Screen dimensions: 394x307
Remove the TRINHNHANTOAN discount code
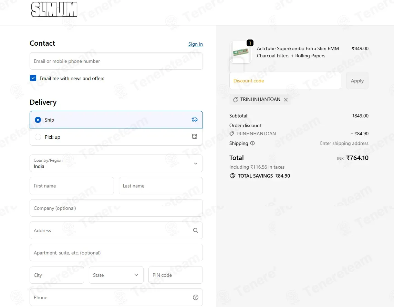tap(286, 100)
